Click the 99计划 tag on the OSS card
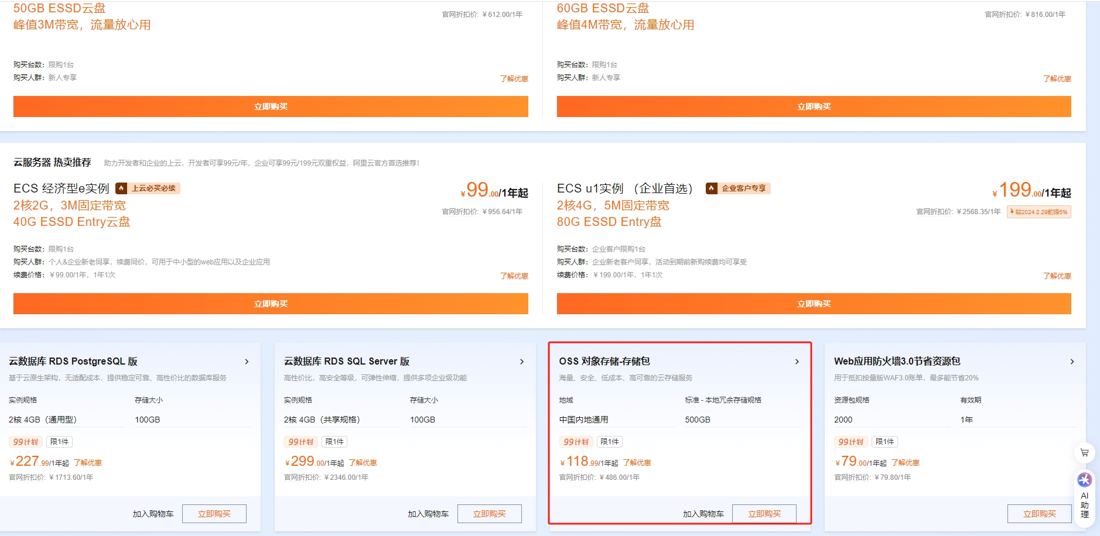 (576, 442)
